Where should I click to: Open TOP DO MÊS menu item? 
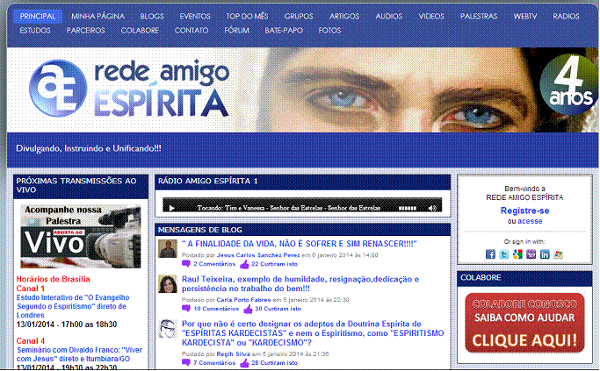coord(247,17)
